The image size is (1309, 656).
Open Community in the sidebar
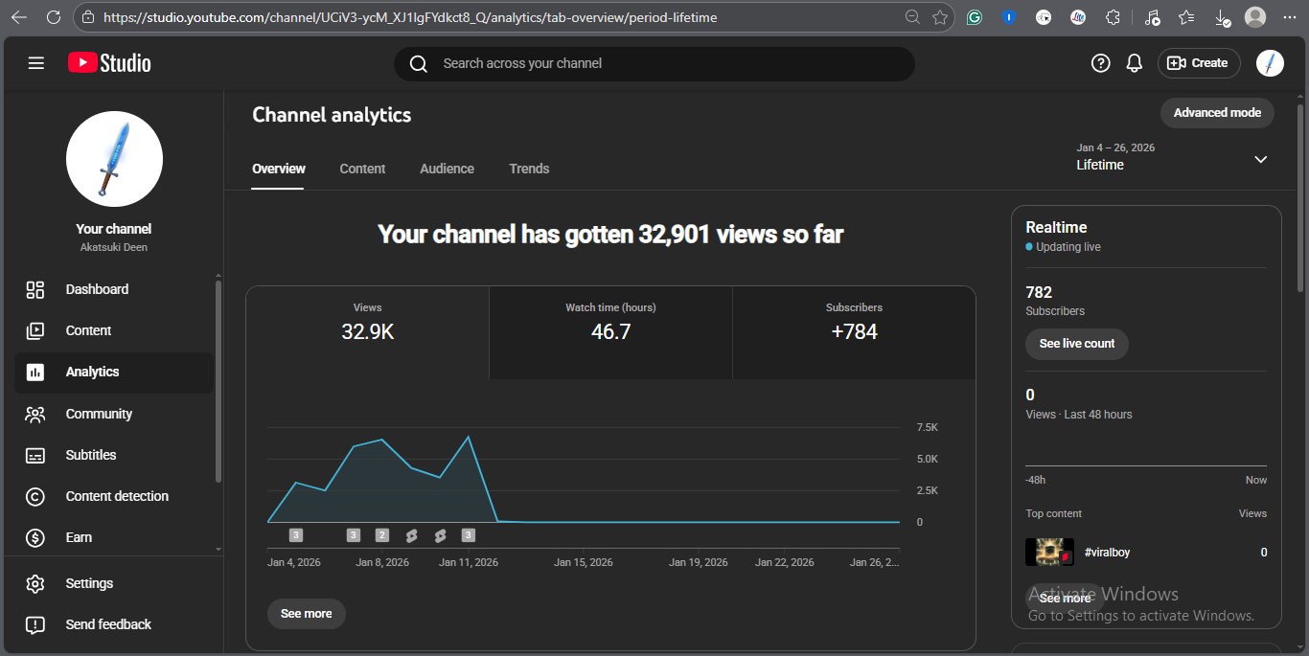tap(99, 414)
